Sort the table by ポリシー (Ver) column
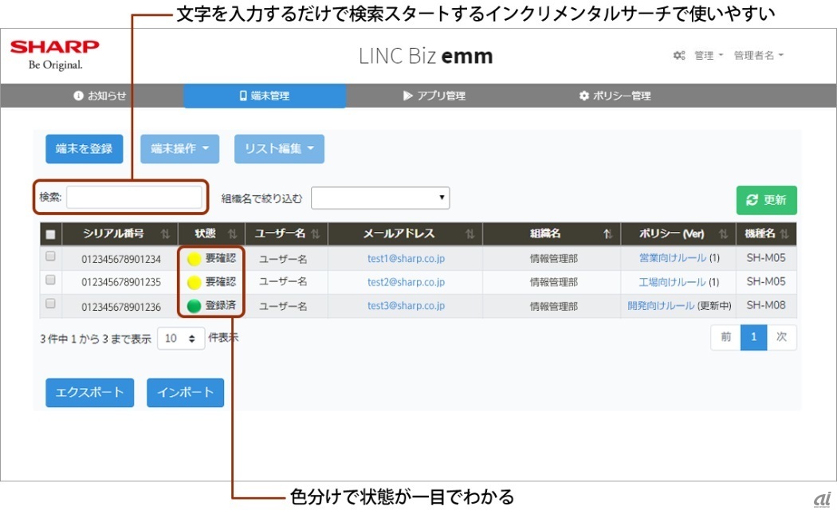The width and height of the screenshot is (837, 514). click(x=678, y=233)
